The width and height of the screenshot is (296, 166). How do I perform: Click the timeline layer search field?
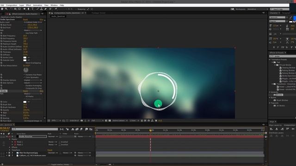(35, 129)
